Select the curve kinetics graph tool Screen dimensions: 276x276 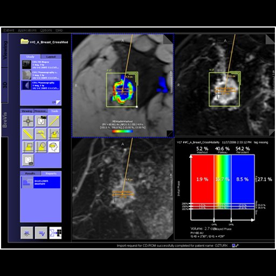pos(54,134)
